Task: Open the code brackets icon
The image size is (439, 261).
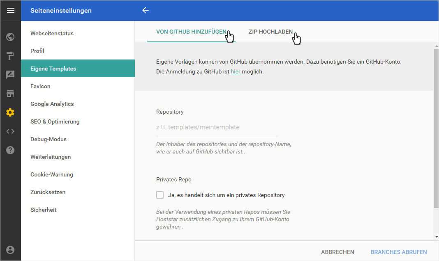Action: tap(10, 131)
